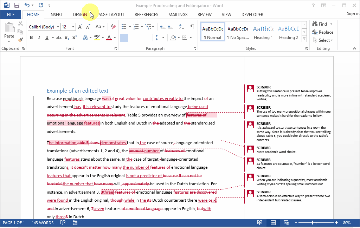The image size is (360, 228).
Task: Toggle Strikethrough formatting
Action: tap(59, 38)
